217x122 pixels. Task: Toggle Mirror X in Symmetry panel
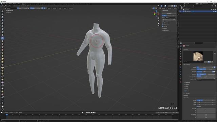pyautogui.click(x=200, y=100)
